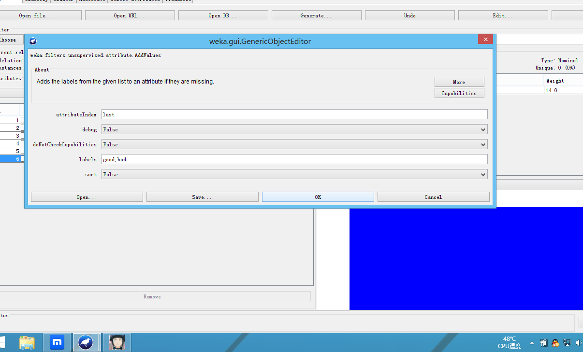Viewport: 583px width, 352px height.
Task: Click the About description text
Action: (125, 82)
